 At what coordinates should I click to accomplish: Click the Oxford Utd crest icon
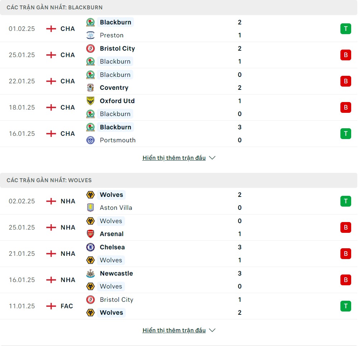[90, 101]
